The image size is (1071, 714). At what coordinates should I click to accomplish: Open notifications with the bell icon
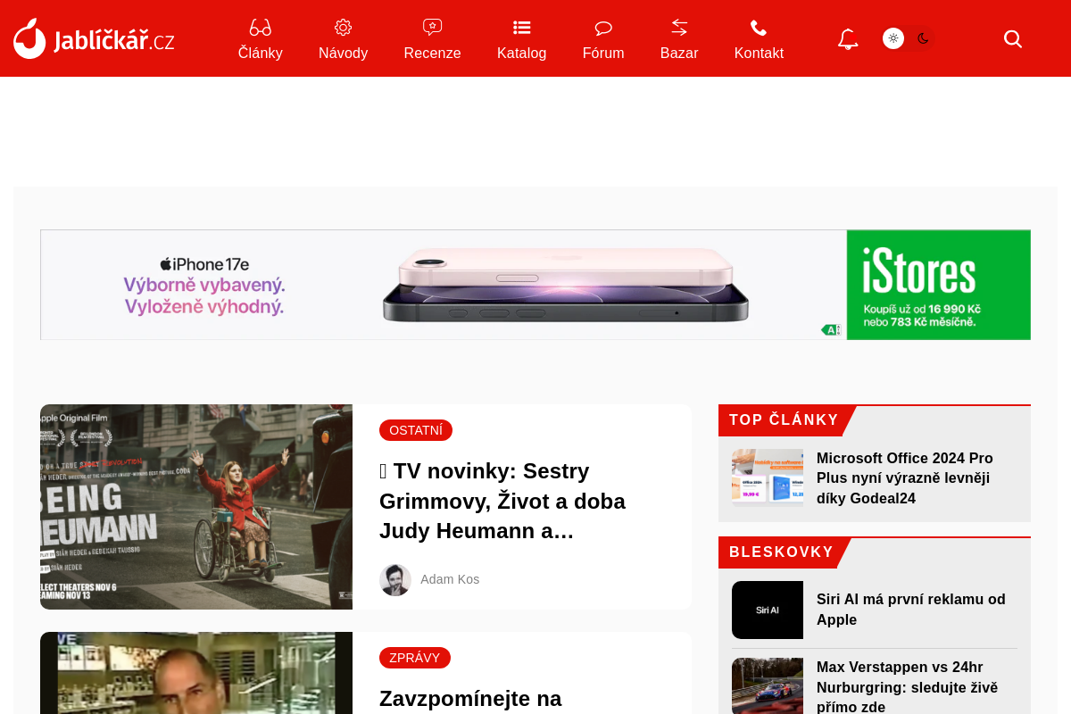[x=848, y=39]
